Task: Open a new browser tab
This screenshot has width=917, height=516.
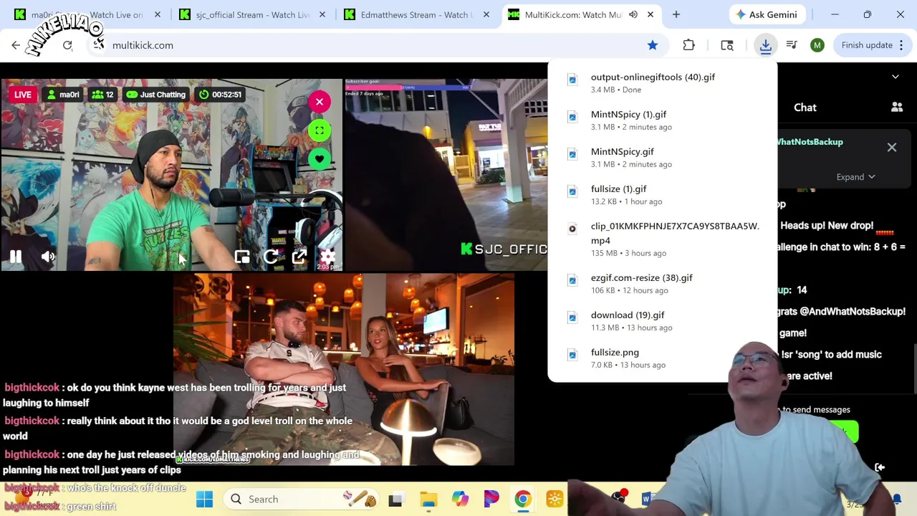Action: tap(676, 14)
